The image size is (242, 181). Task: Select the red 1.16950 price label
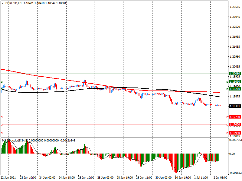235,133
